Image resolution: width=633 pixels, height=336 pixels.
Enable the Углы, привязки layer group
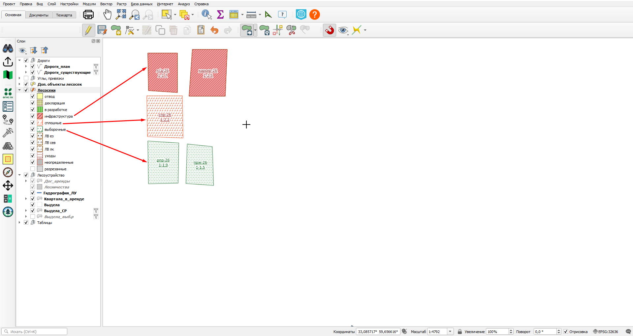[x=26, y=78]
